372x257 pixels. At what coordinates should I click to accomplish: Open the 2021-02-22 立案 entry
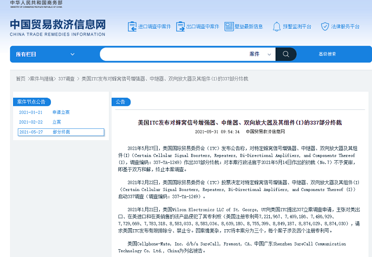coord(40,122)
